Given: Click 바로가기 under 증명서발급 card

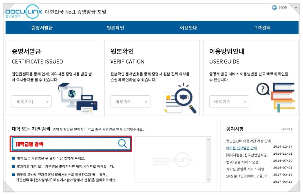Looking at the screenshot, I should [32, 101].
